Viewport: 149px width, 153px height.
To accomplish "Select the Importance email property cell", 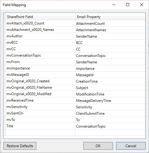I will [110, 68].
